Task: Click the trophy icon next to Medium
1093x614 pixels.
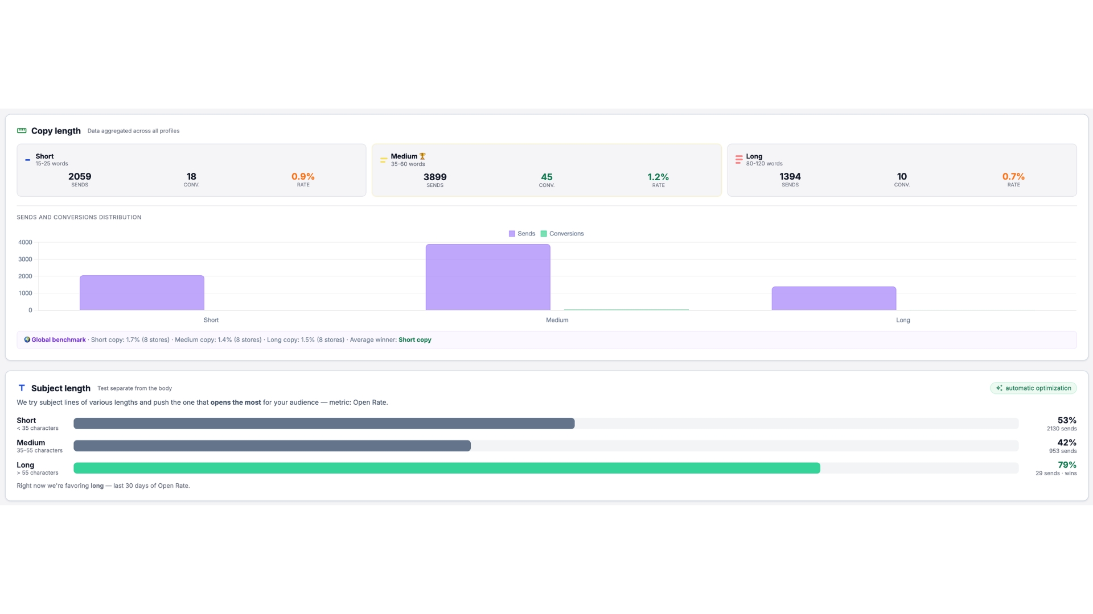Action: coord(422,156)
